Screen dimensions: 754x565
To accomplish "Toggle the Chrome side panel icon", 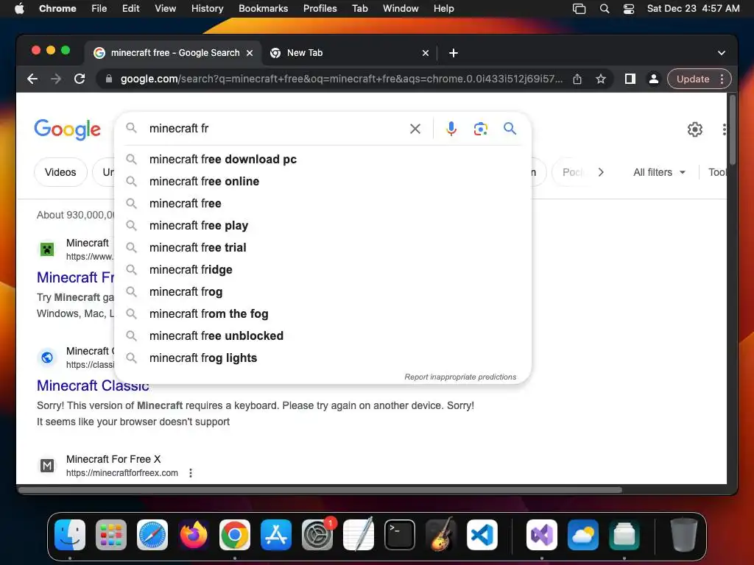I will pyautogui.click(x=630, y=79).
